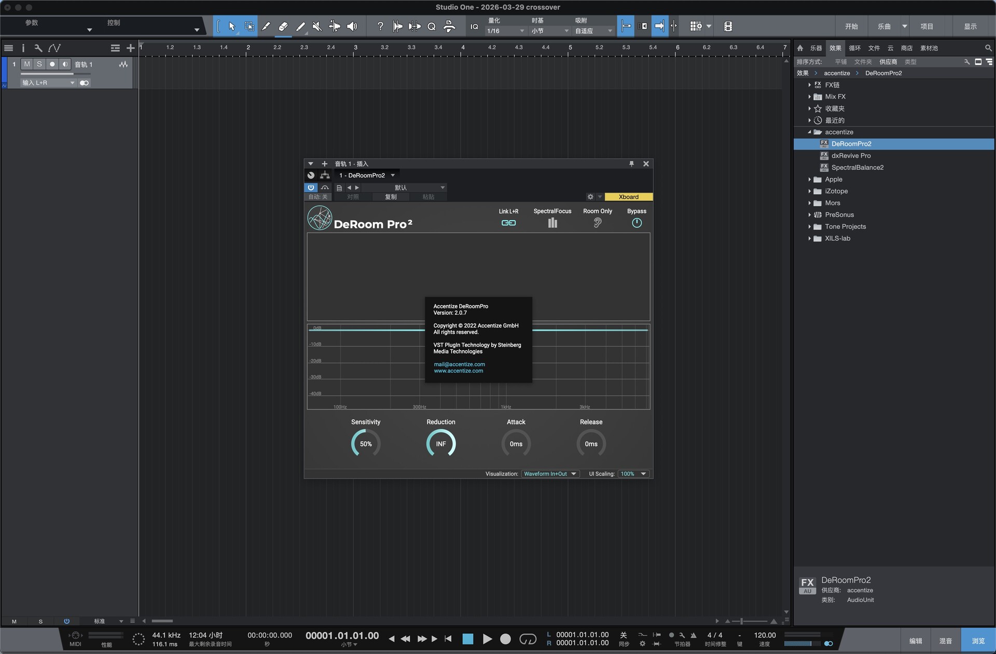Pin the DeRoomPro2 plugin window
This screenshot has width=996, height=654.
pyautogui.click(x=631, y=163)
